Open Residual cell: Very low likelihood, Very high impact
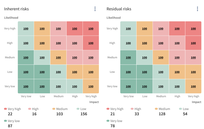The height and width of the screenshot is (129, 204). (193, 86)
